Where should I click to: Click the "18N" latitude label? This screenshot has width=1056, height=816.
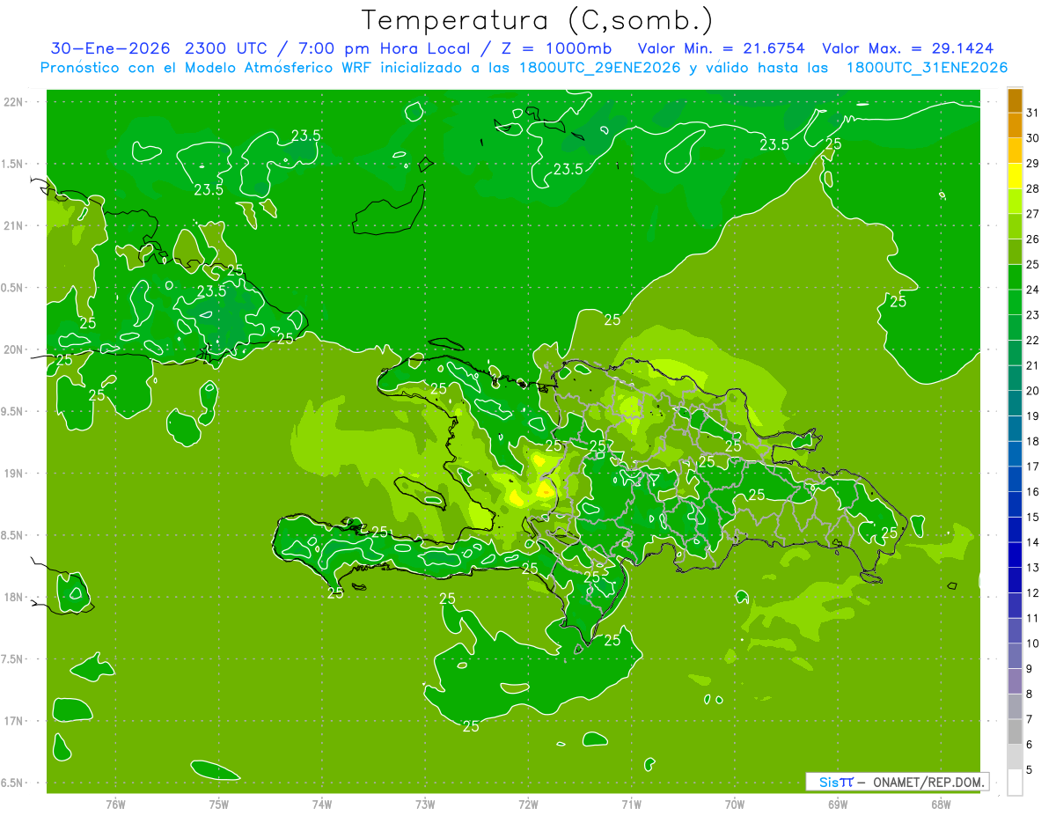[x=15, y=597]
